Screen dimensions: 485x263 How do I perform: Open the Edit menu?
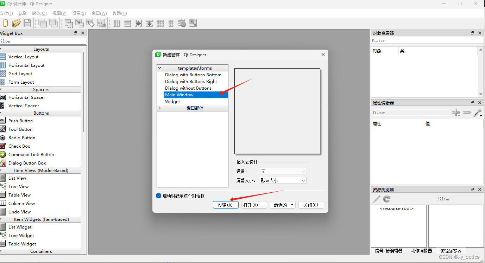(23, 13)
